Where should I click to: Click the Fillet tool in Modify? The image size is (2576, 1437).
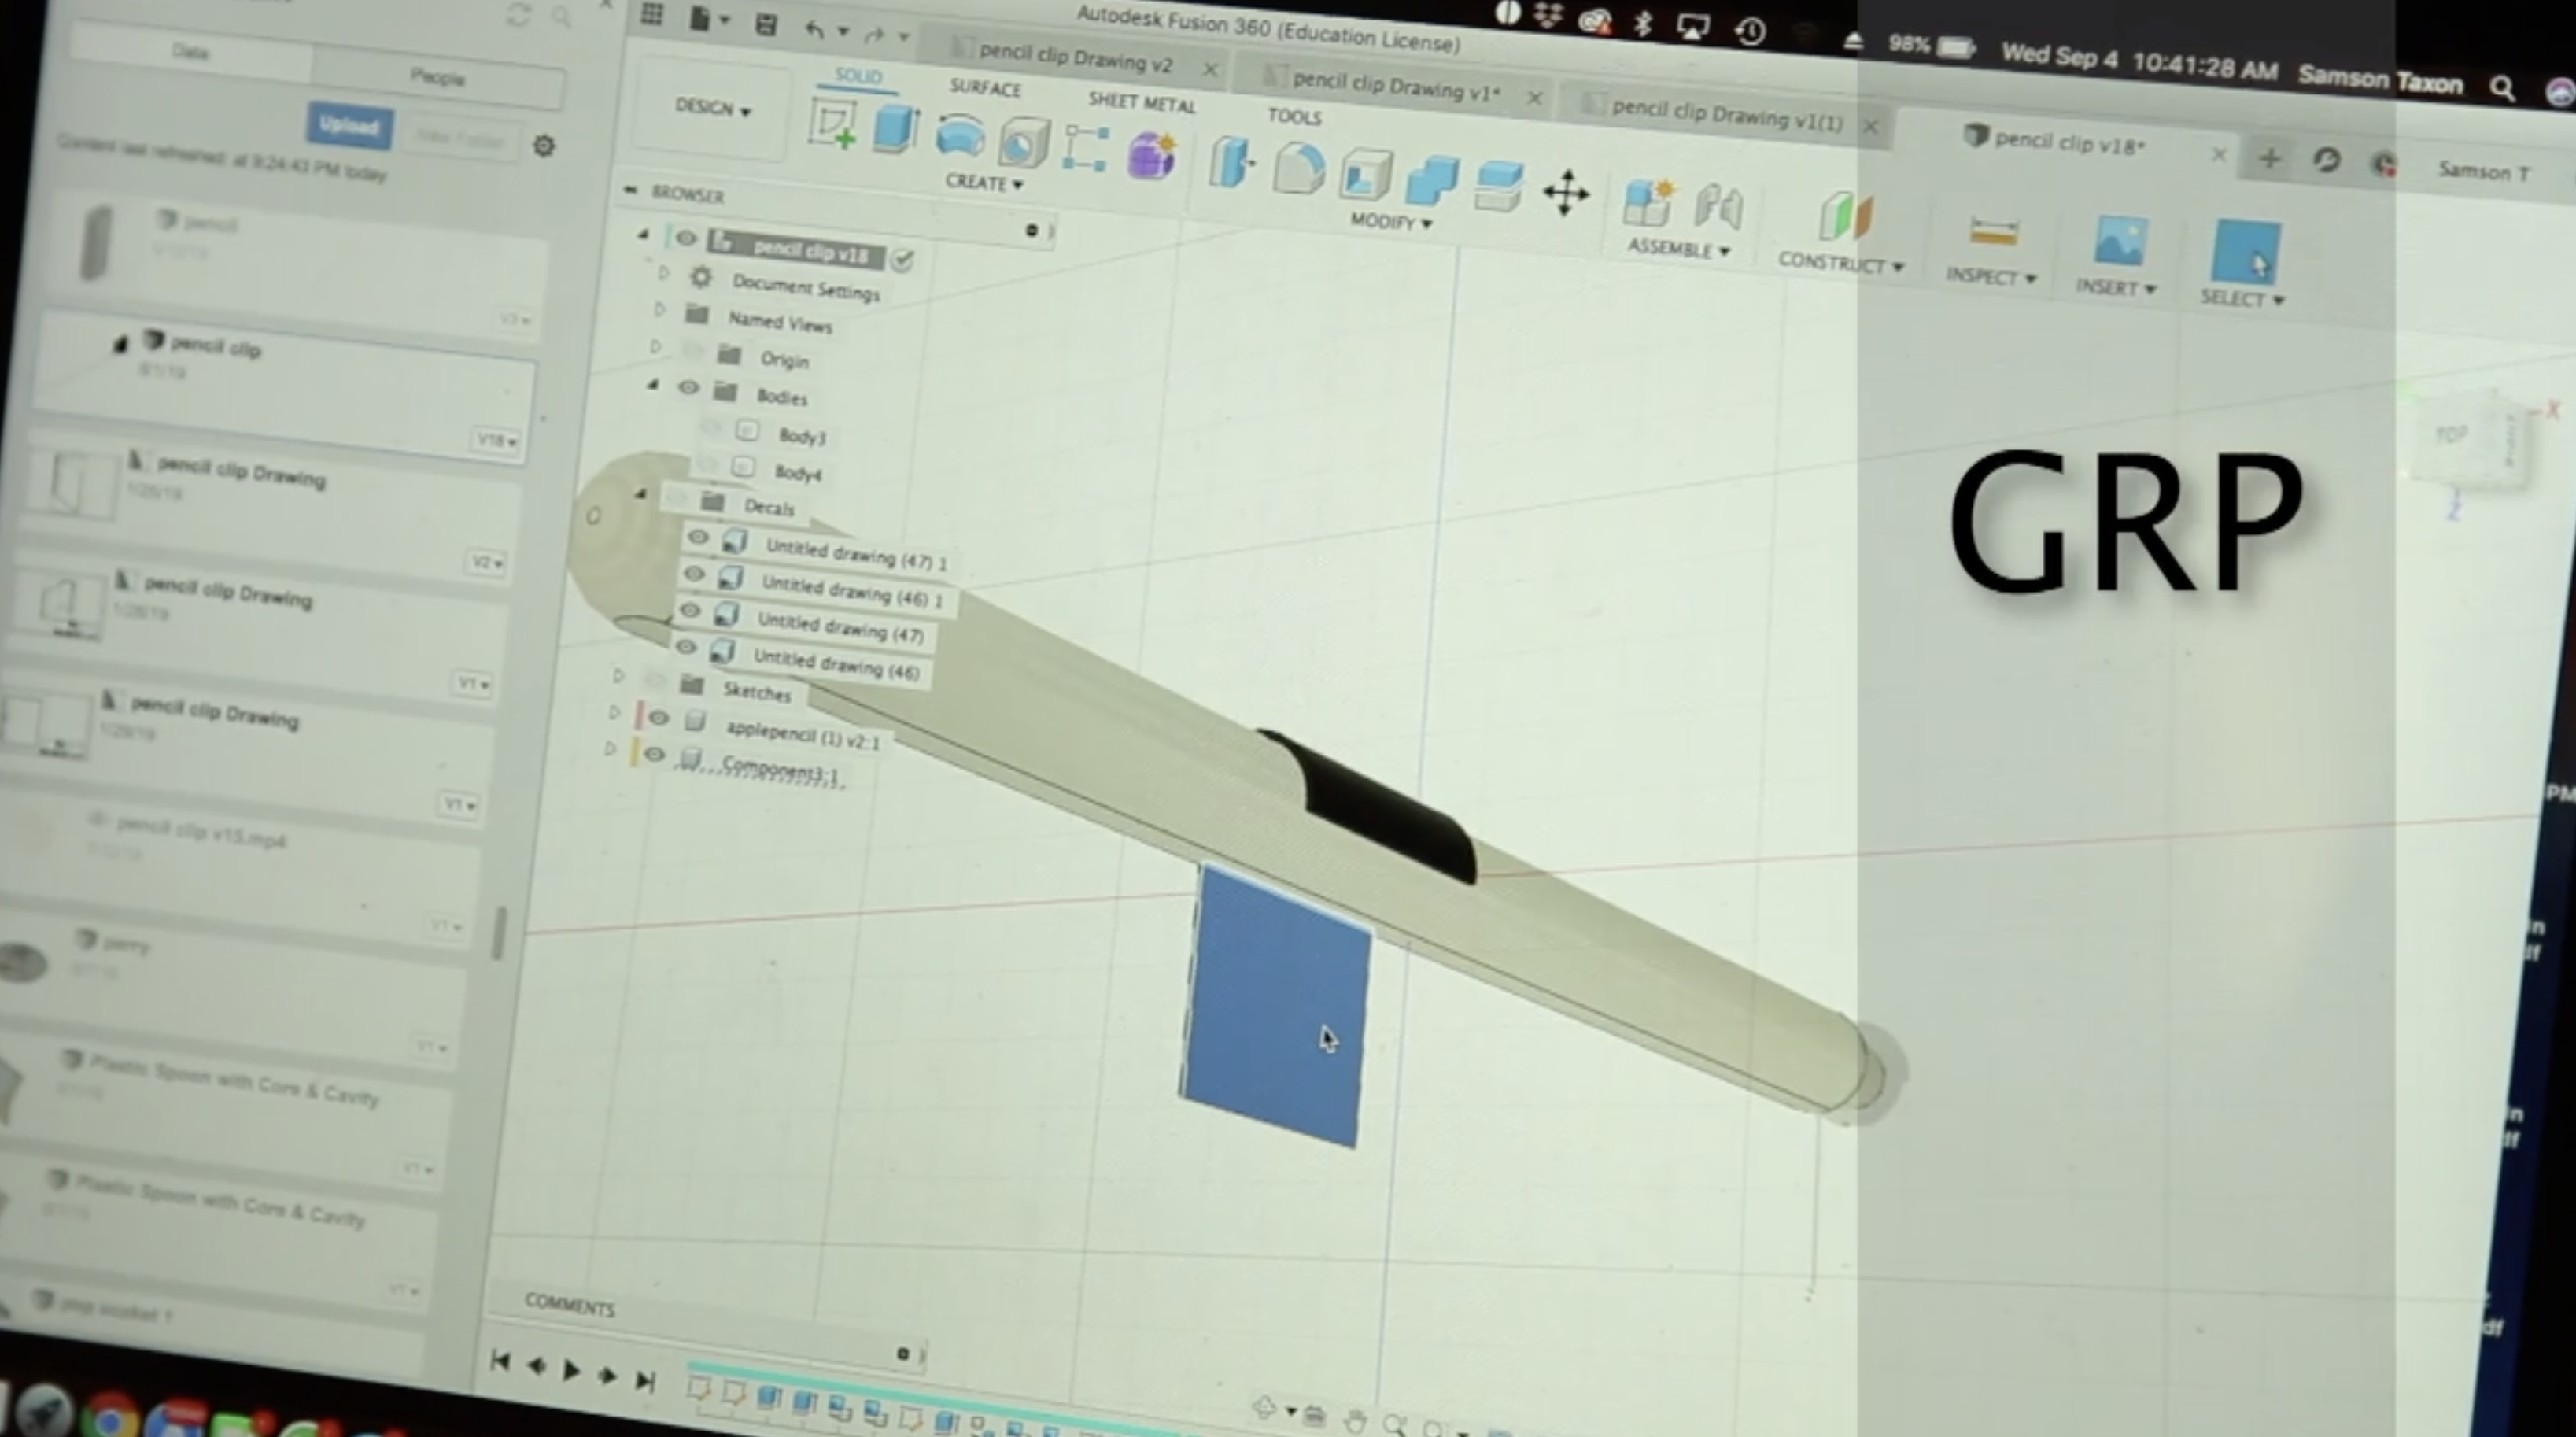pos(1298,167)
